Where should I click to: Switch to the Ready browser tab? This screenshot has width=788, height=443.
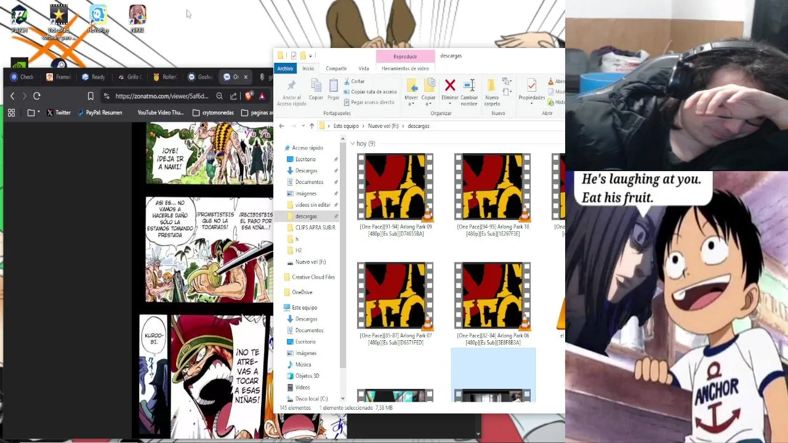click(x=94, y=77)
